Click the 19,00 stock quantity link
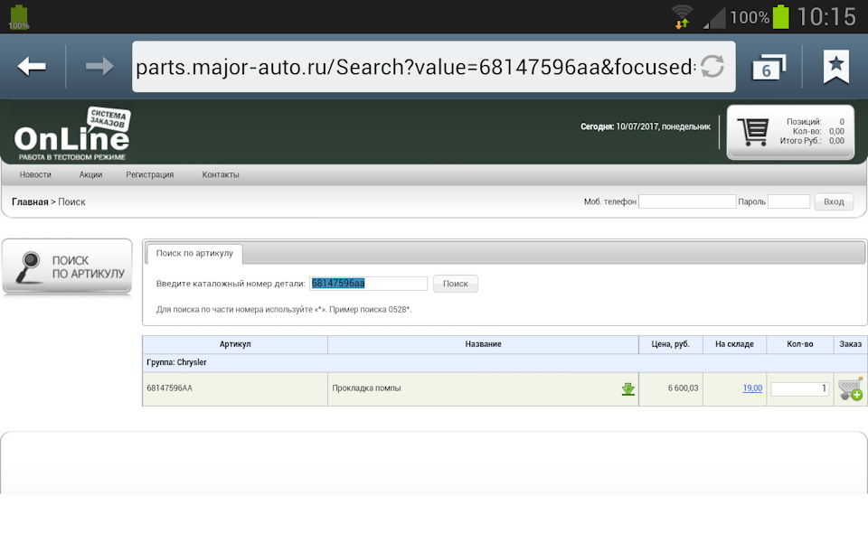Viewport: 868px width, 542px height. [x=752, y=388]
